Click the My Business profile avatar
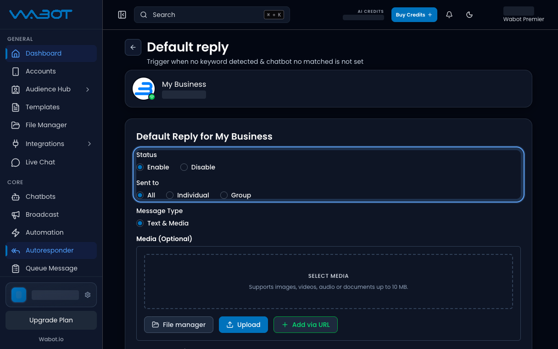 pos(144,89)
